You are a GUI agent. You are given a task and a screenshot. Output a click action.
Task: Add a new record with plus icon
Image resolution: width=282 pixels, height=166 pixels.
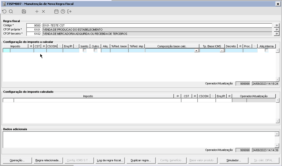pyautogui.click(x=37, y=11)
